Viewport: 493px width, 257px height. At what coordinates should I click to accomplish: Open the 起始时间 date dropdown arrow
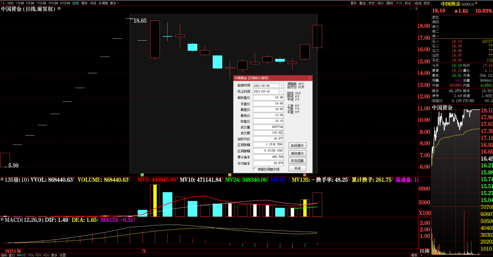[281, 85]
